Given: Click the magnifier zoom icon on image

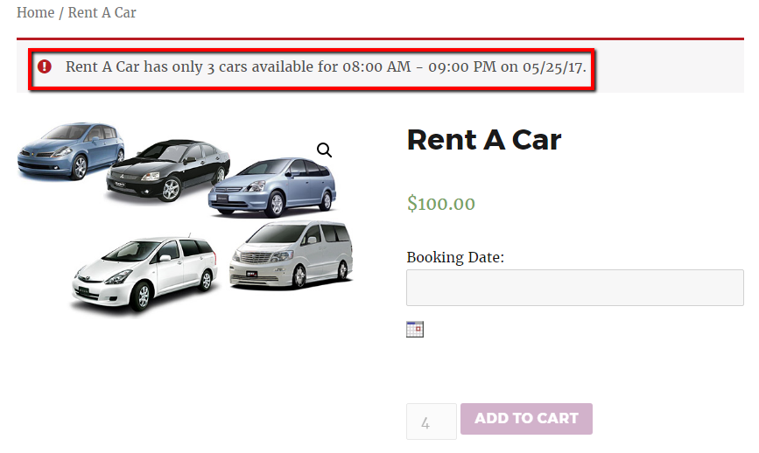Looking at the screenshot, I should point(324,150).
